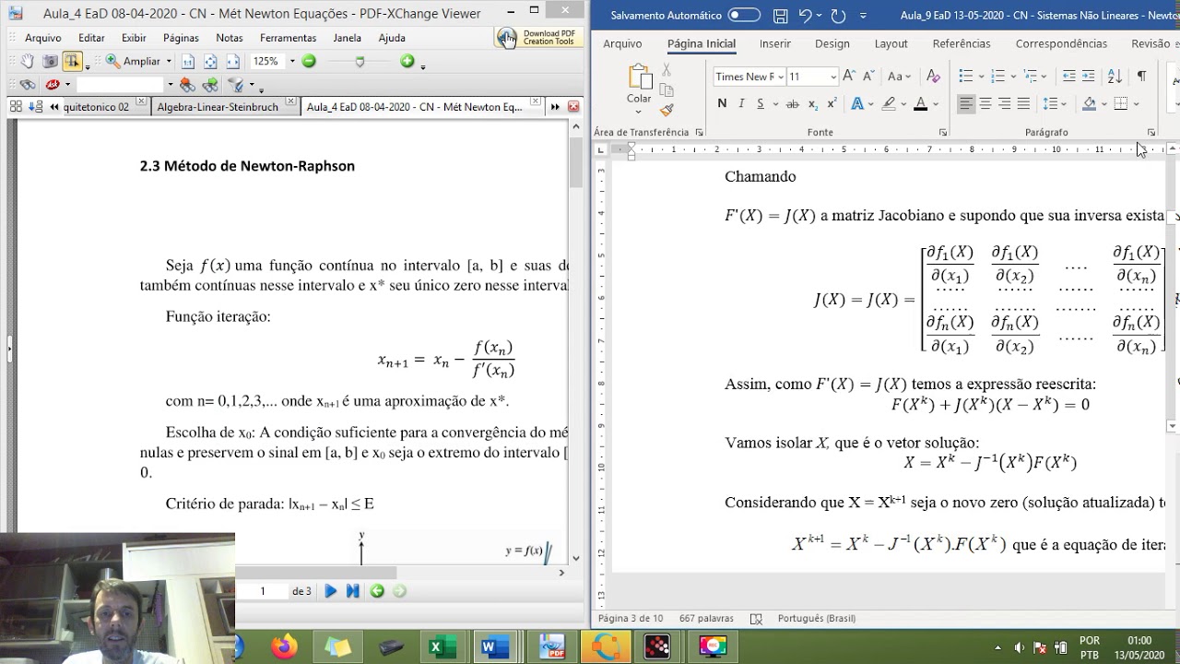This screenshot has width=1180, height=664.
Task: Click the Sort A-Z icon in Word
Action: [x=1115, y=77]
